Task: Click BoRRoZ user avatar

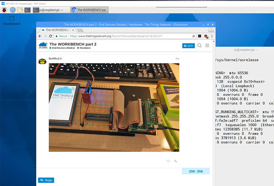Action: tap(43, 61)
